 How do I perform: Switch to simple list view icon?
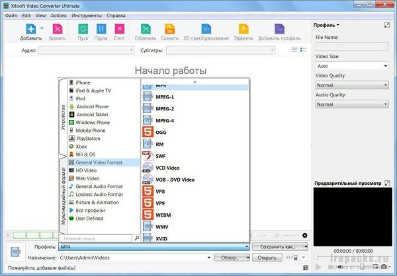pos(294,50)
